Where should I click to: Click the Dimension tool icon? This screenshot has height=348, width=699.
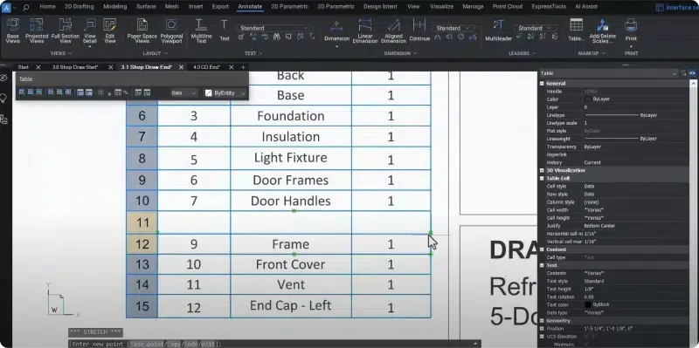tap(336, 26)
